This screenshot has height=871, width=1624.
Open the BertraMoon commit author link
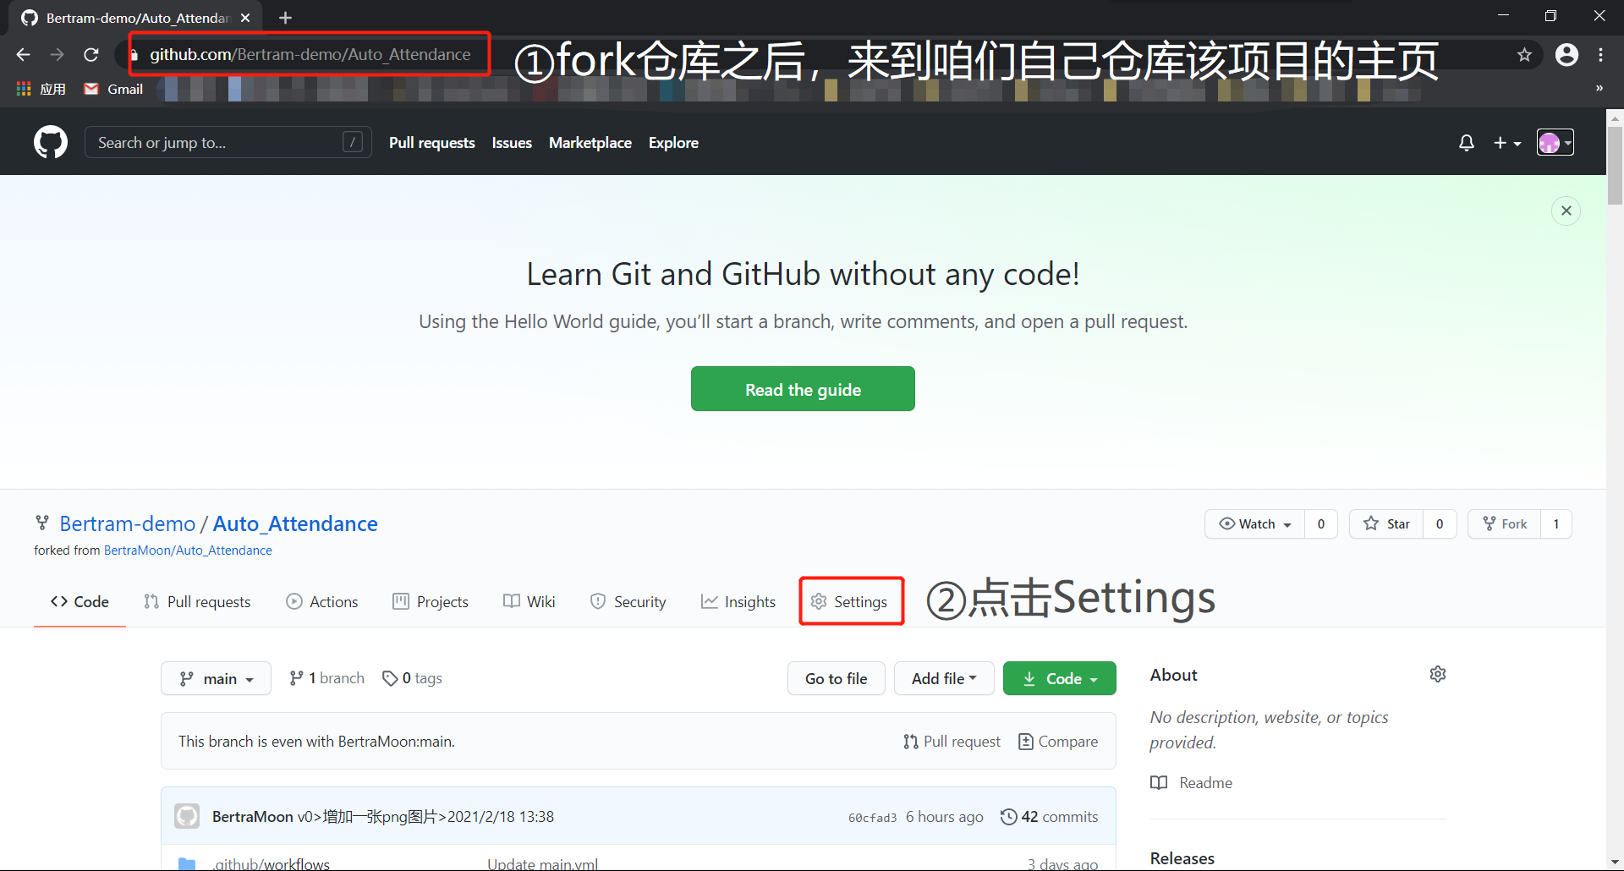coord(252,817)
